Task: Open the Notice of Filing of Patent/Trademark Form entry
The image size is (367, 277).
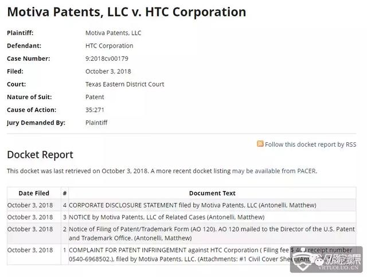Action: (x=212, y=233)
